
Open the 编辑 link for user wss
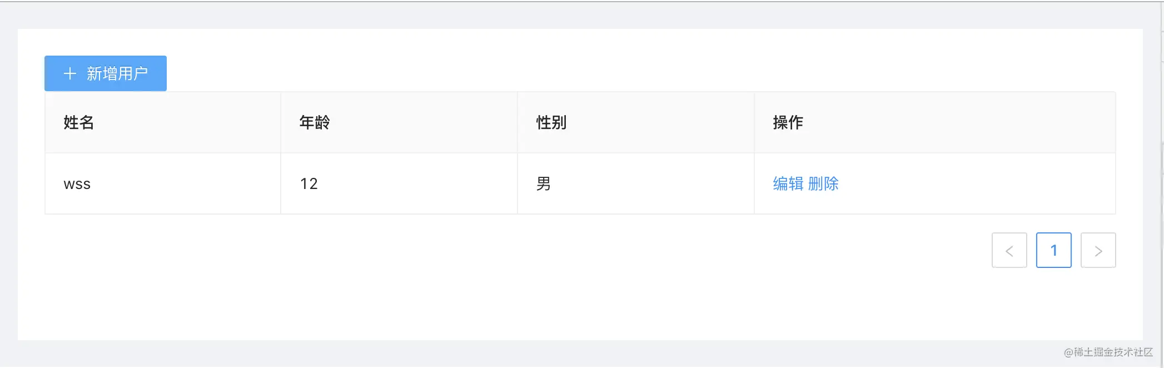[788, 183]
